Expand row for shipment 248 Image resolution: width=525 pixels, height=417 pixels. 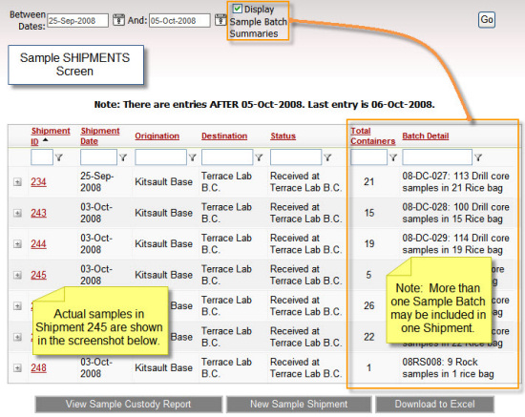point(17,368)
